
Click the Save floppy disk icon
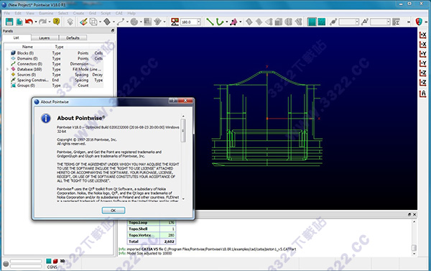(x=9, y=22)
